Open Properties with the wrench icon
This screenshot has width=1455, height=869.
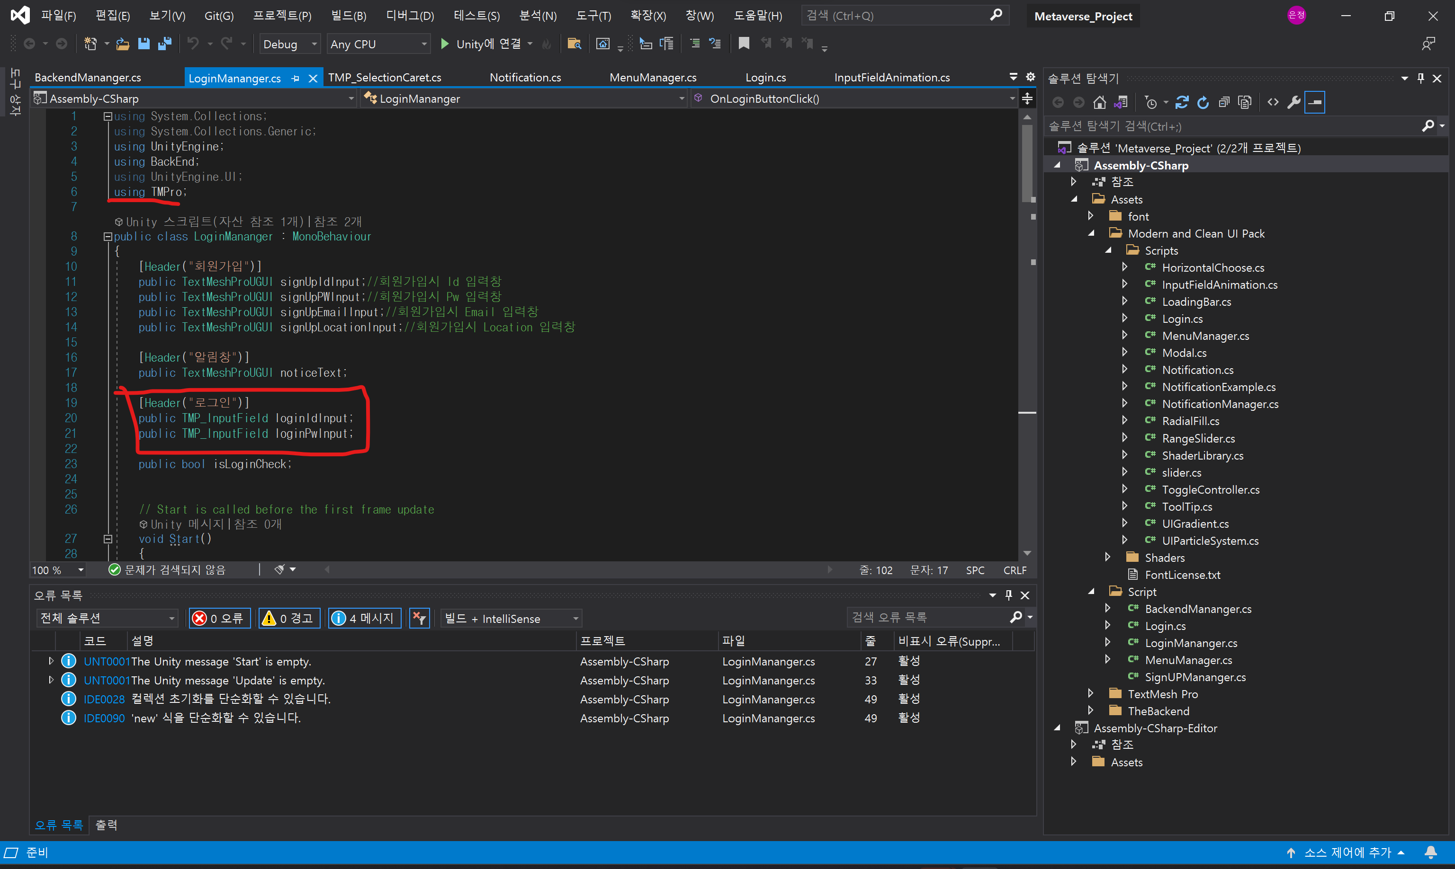tap(1294, 103)
